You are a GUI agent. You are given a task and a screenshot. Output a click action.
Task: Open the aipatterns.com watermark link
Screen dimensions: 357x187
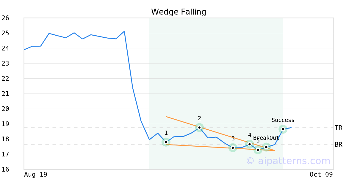click(288, 161)
